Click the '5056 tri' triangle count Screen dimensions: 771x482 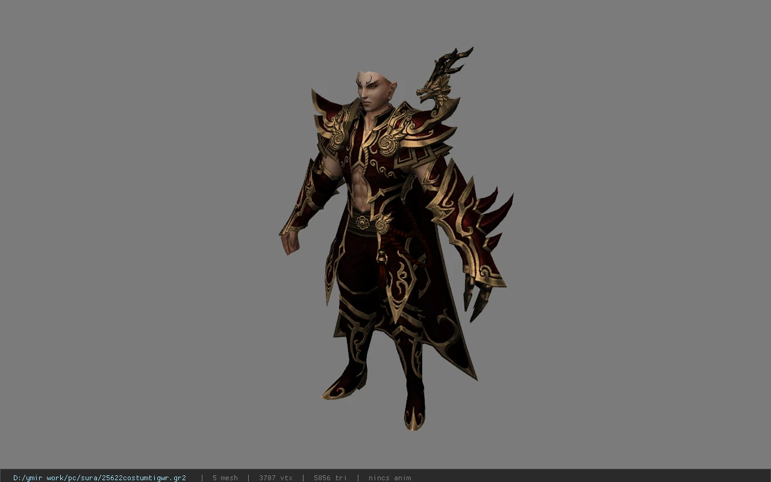[330, 478]
